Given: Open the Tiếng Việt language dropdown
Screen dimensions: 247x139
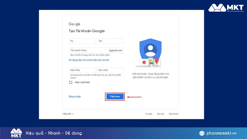Looking at the screenshot, I should [x=68, y=114].
